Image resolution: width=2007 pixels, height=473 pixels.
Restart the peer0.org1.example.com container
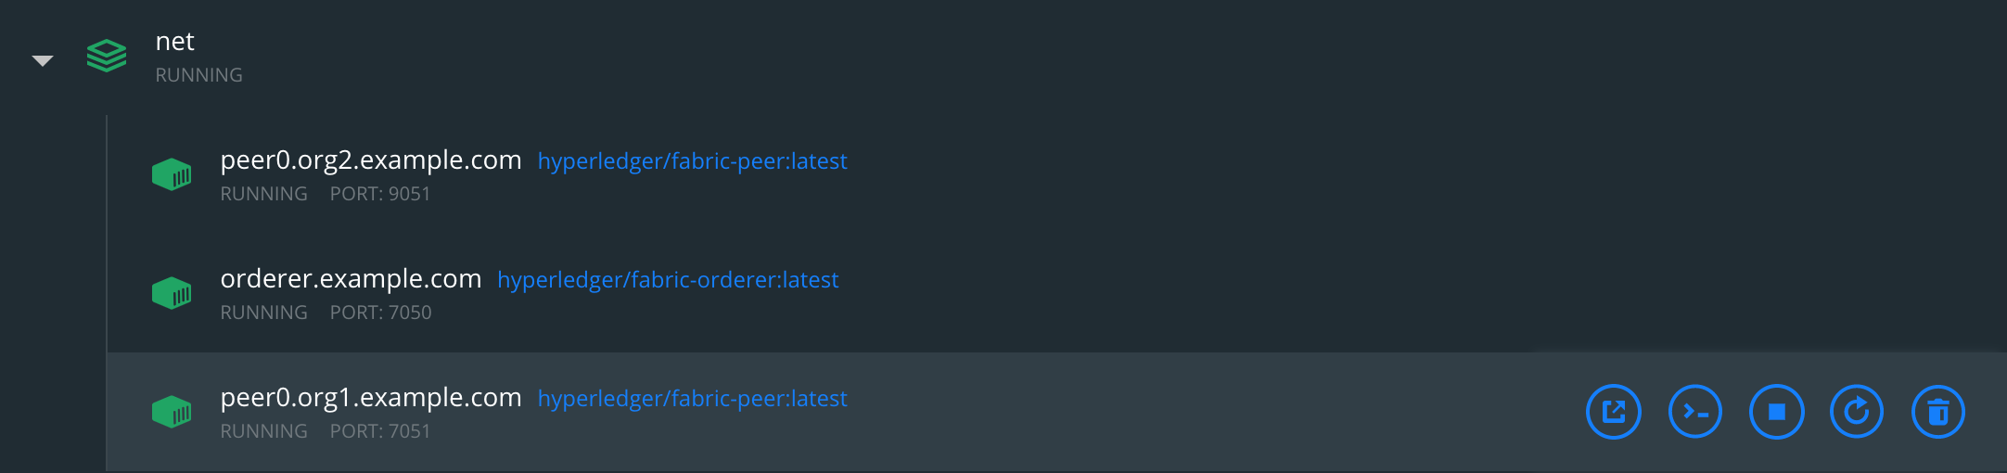(1857, 412)
